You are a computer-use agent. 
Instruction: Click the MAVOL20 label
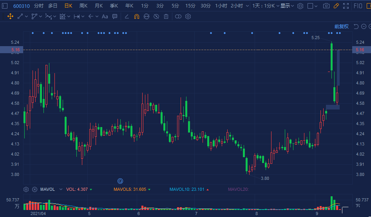[238, 189]
